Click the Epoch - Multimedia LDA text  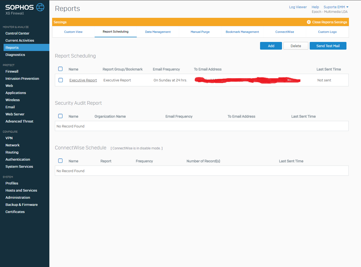click(x=330, y=12)
